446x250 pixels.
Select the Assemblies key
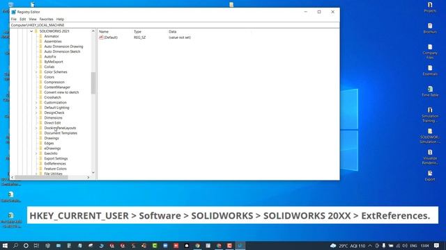click(x=53, y=42)
